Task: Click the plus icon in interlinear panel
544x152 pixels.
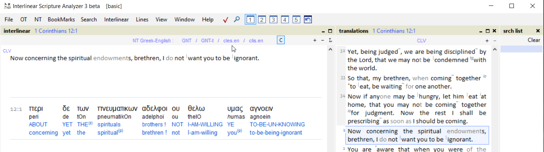Action: (314, 41)
